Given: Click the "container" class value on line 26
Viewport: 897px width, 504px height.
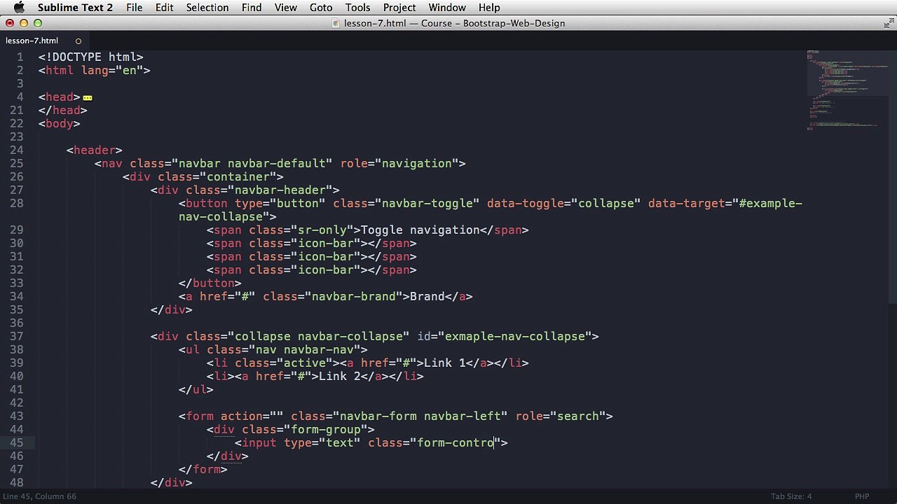Looking at the screenshot, I should pos(238,177).
